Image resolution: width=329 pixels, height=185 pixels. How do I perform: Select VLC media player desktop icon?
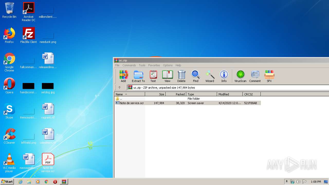[x=9, y=163]
